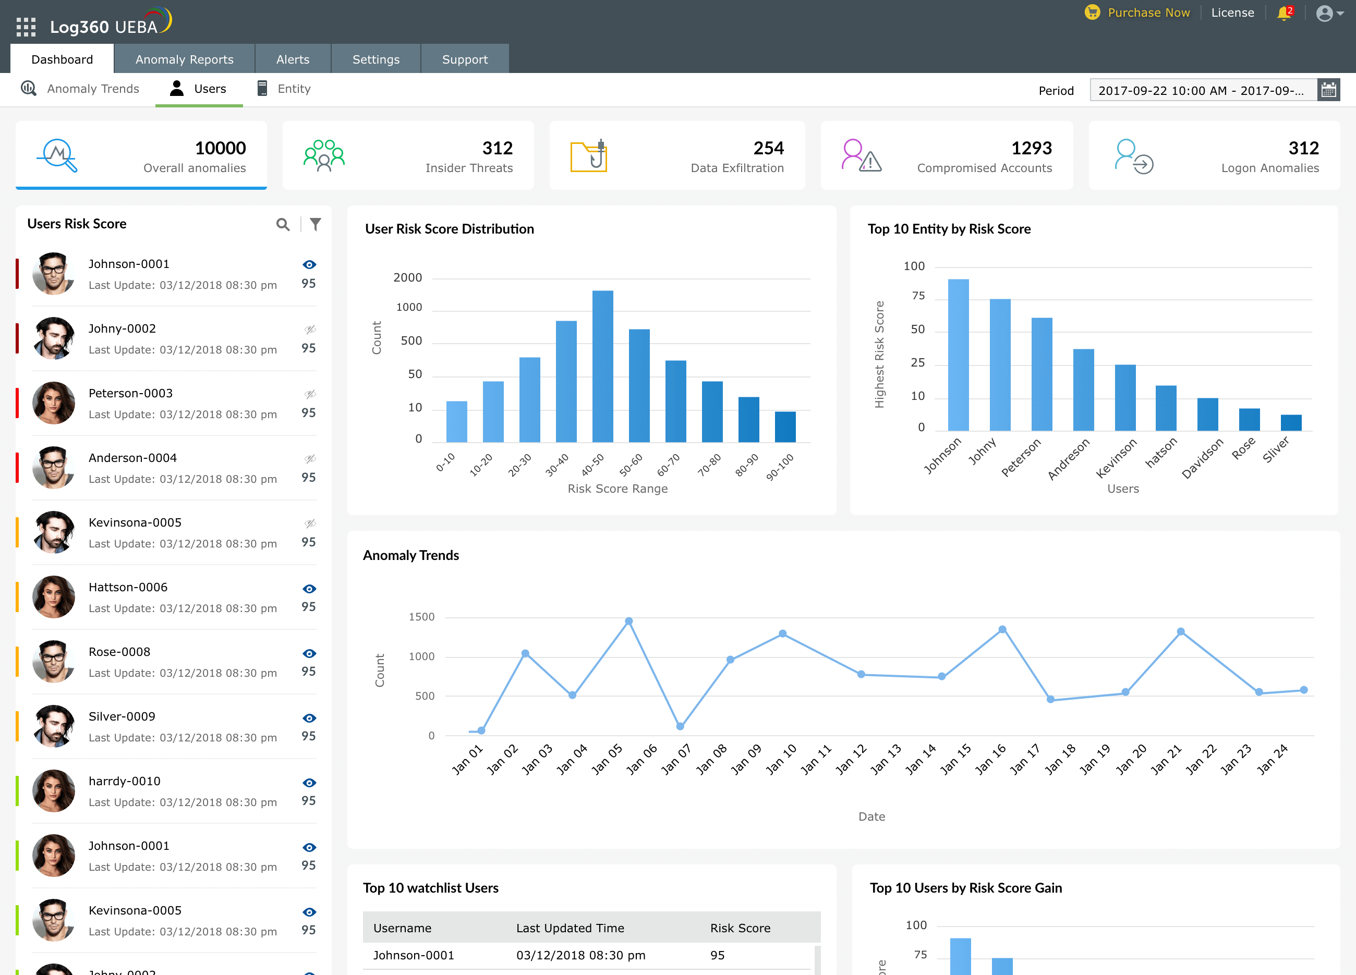Toggle watch eye for Johnson-0001 at top

(x=309, y=265)
